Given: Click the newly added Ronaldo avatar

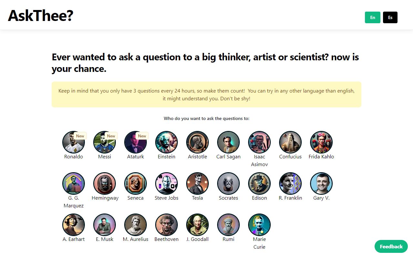Looking at the screenshot, I should (73, 142).
